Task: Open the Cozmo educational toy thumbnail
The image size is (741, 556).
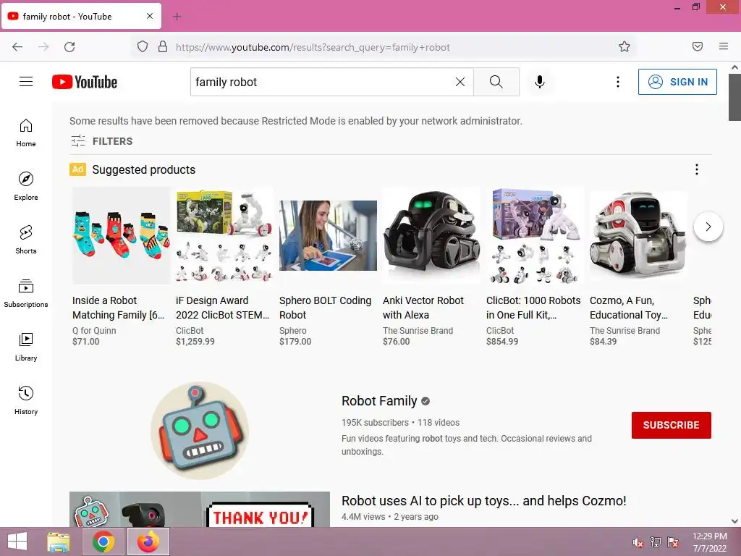Action: pyautogui.click(x=638, y=235)
